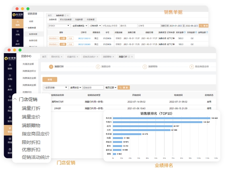This screenshot has width=227, height=171.
Task: Click 促销名称 search field
Action: (x=93, y=87)
